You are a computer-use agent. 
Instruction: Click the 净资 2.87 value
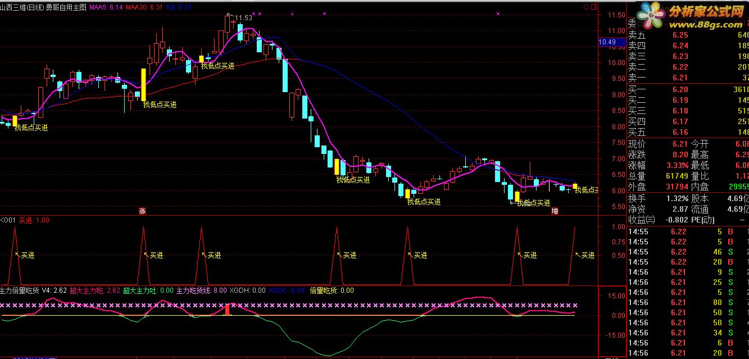658,209
